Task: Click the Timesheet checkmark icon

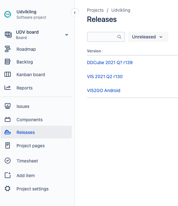Action: click(8, 161)
